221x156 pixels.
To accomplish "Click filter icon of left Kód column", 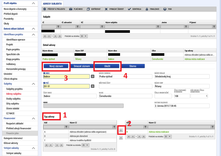I will [x=66, y=127].
